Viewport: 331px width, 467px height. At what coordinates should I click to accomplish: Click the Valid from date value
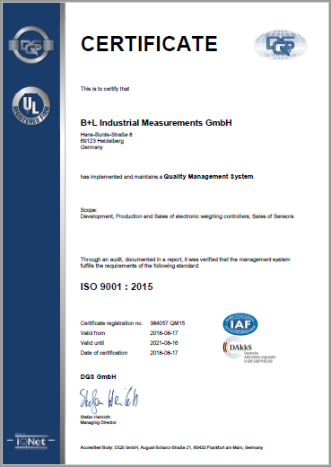(x=164, y=333)
